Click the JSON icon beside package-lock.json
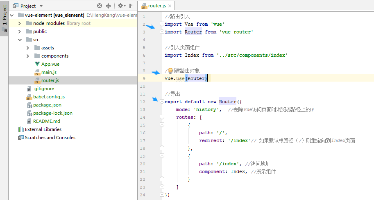 pos(29,113)
